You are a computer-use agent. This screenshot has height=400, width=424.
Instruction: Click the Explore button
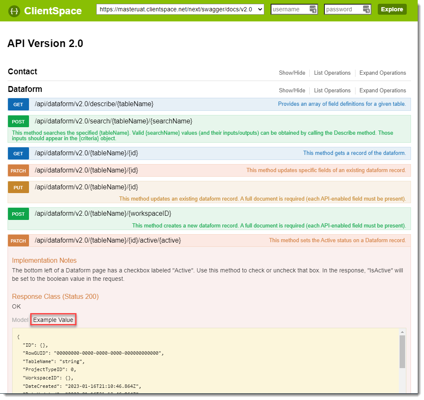click(x=392, y=9)
